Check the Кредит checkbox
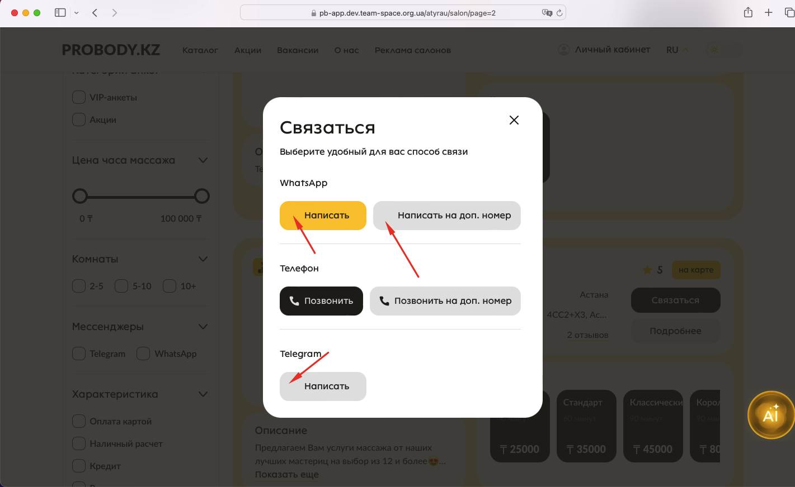 click(79, 466)
